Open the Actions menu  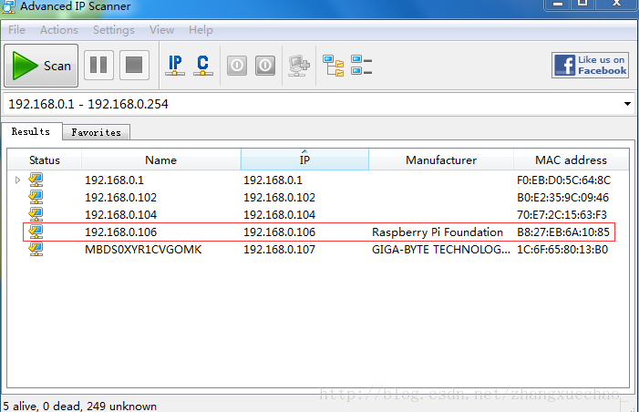(x=59, y=30)
